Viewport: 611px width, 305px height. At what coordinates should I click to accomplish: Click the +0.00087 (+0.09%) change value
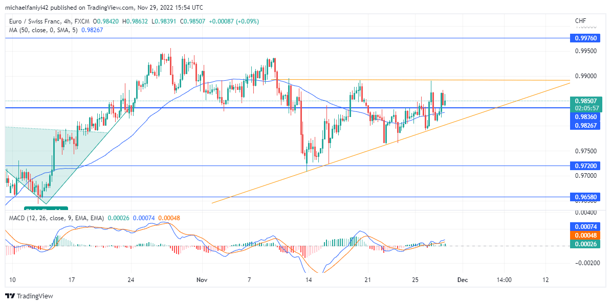click(234, 22)
